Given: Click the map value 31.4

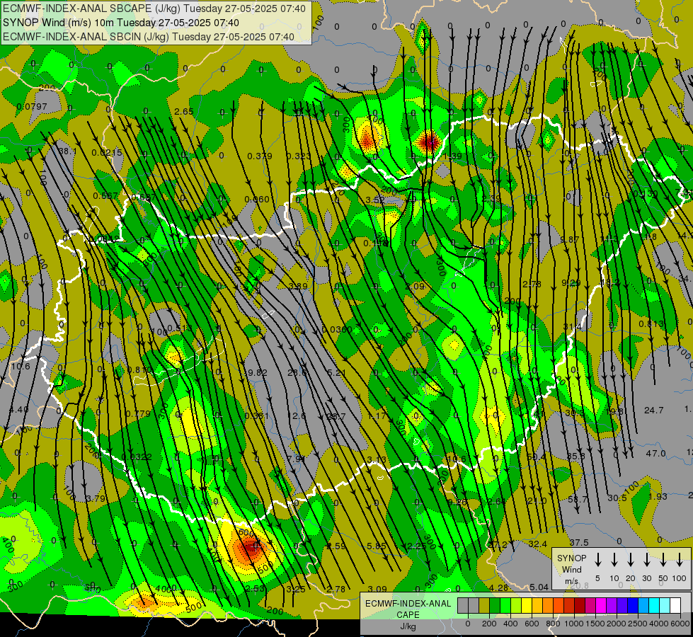Looking at the screenshot, I should (573, 327).
